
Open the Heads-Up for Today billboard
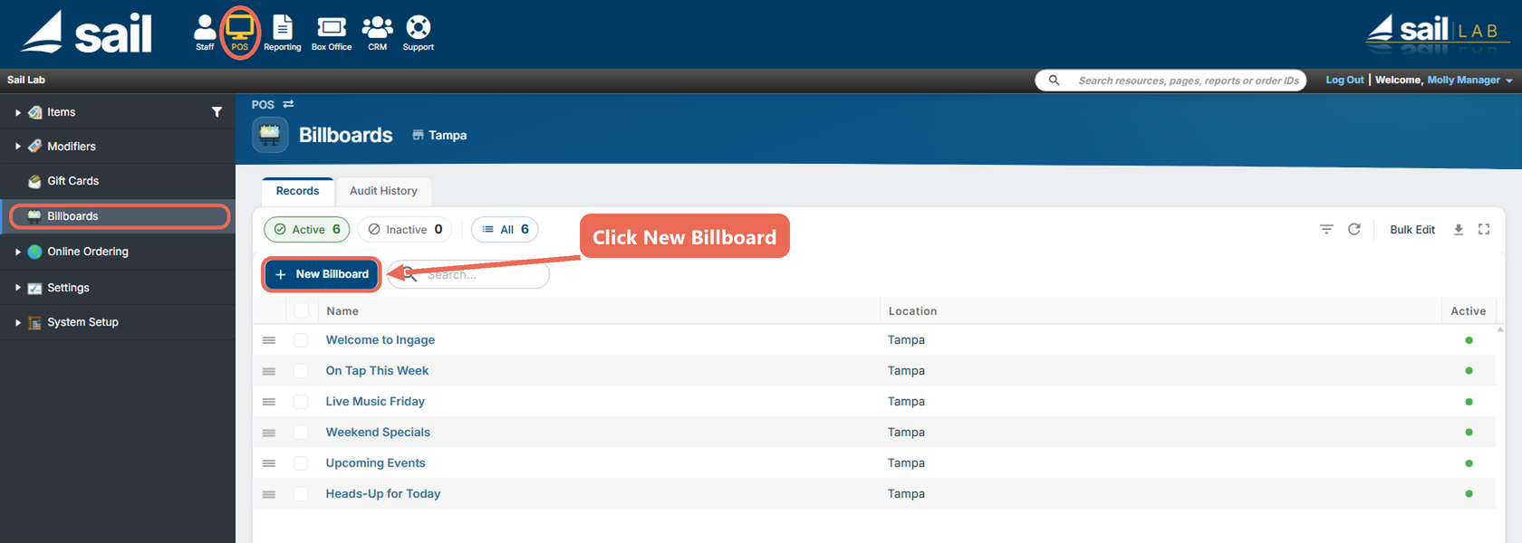click(383, 494)
